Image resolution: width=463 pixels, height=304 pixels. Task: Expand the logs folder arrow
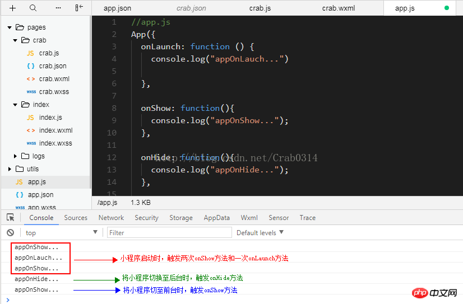click(15, 156)
